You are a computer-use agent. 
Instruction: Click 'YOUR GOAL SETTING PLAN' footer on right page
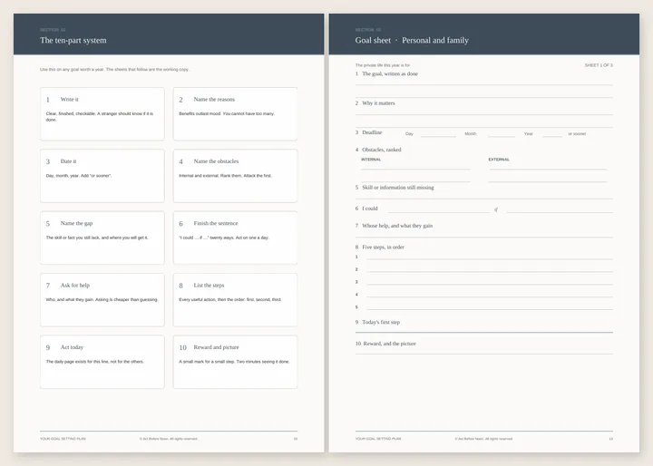pyautogui.click(x=378, y=439)
